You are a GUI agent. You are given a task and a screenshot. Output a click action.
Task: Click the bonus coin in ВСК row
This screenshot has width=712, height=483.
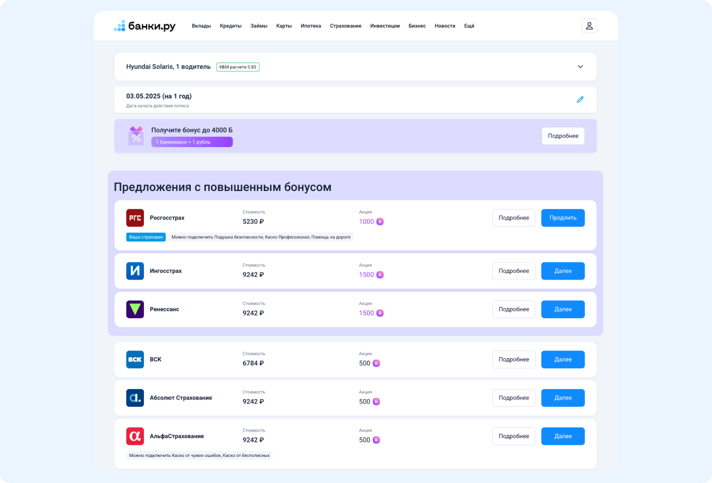click(376, 363)
